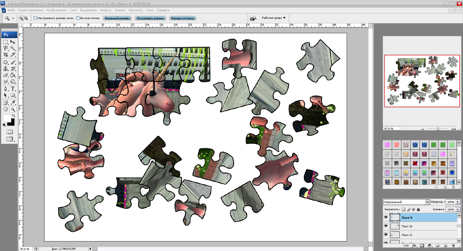Toggle lock transparent pixels

404,209
